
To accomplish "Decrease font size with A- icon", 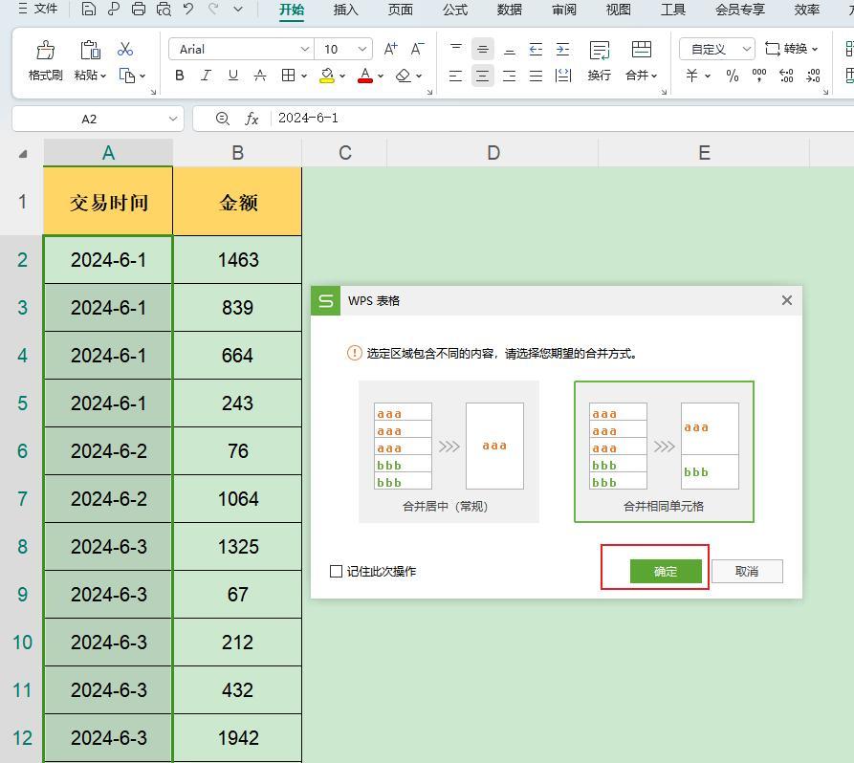I will click(x=417, y=49).
